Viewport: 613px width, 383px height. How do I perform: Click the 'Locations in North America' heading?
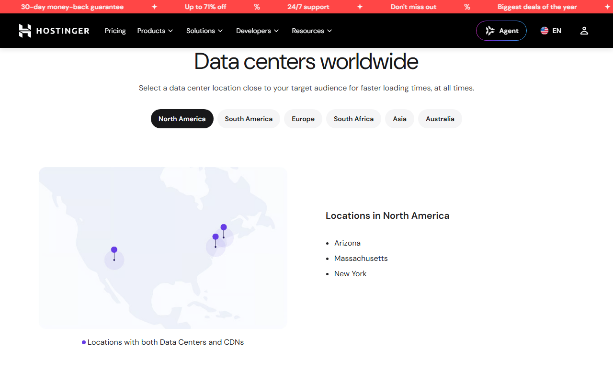387,216
